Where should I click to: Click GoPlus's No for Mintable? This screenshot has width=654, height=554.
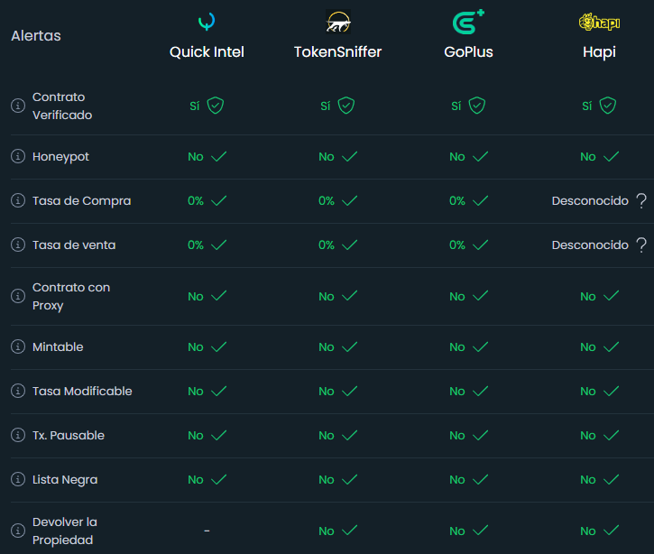(457, 347)
